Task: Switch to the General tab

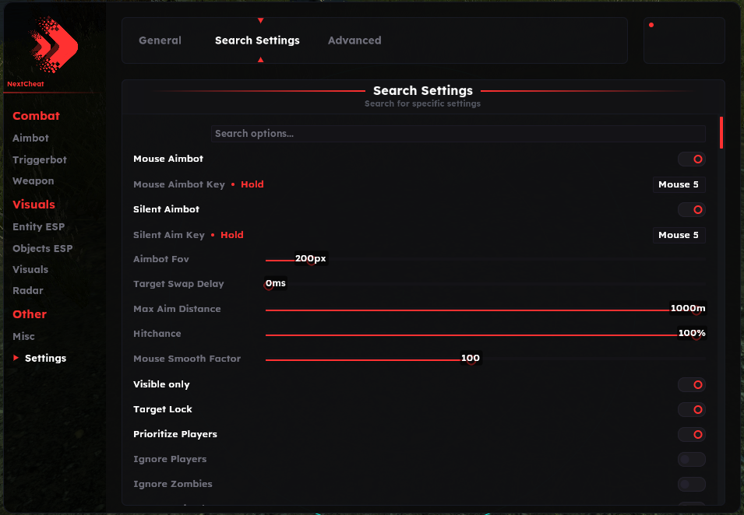Action: click(160, 40)
